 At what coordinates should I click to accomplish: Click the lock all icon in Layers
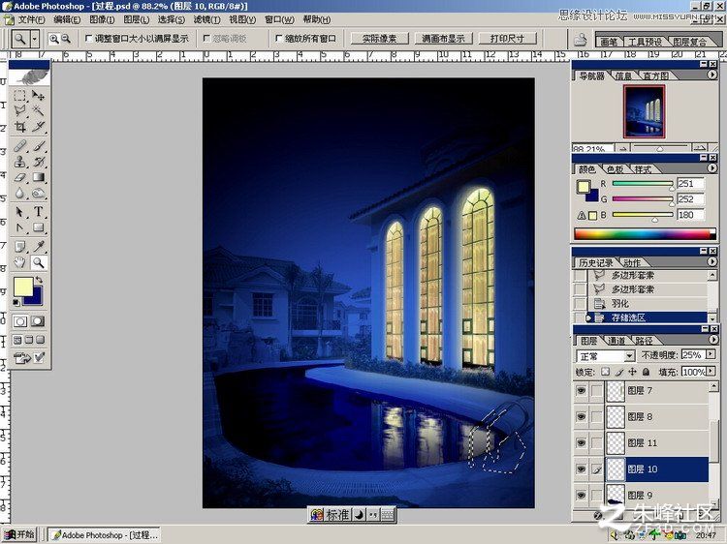tap(646, 372)
